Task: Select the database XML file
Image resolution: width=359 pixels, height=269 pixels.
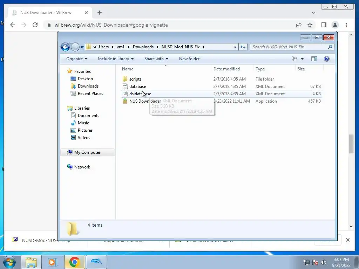Action: click(x=137, y=87)
